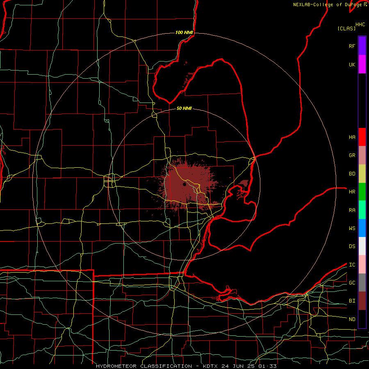Image resolution: width=369 pixels, height=369 pixels.
Task: Click the ND legend label
Action: tap(352, 319)
